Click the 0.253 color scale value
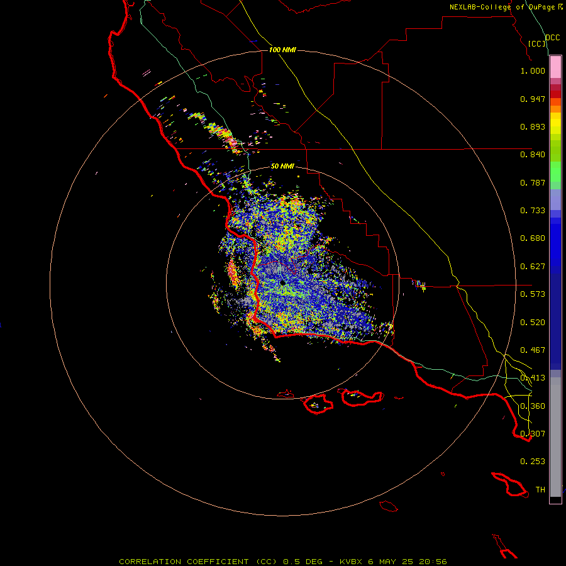Screen dimensions: 566x566 (x=533, y=462)
